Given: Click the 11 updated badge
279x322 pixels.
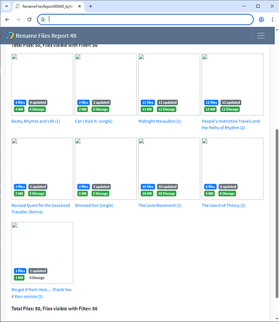Looking at the screenshot, I should [167, 102].
